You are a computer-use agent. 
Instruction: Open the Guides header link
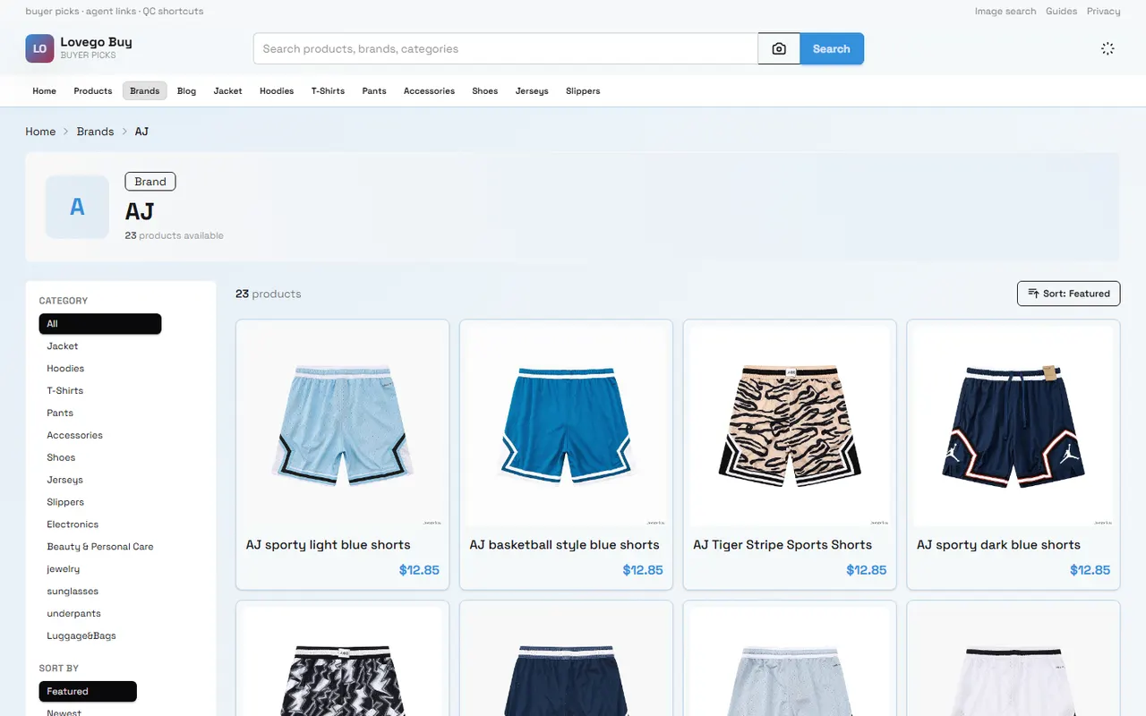click(x=1062, y=12)
